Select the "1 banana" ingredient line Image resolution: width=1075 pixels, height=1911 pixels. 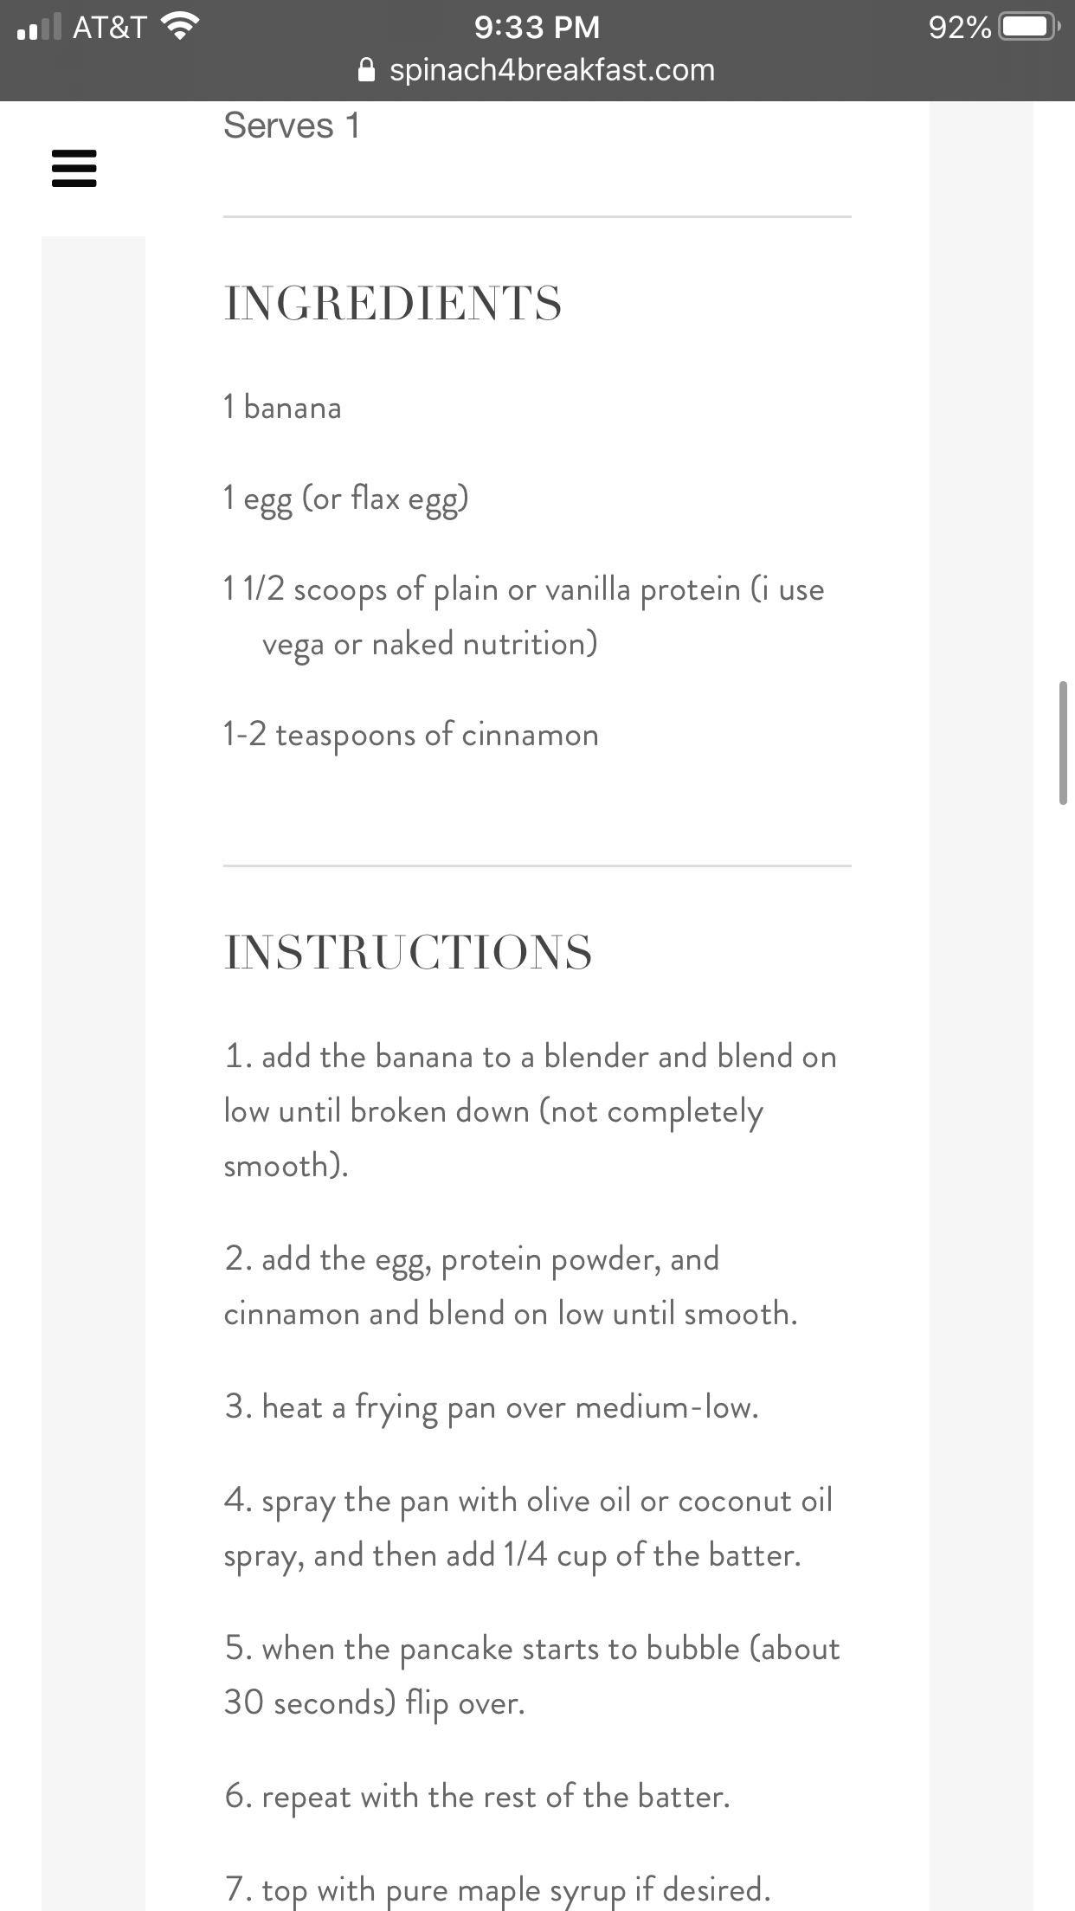coord(282,407)
